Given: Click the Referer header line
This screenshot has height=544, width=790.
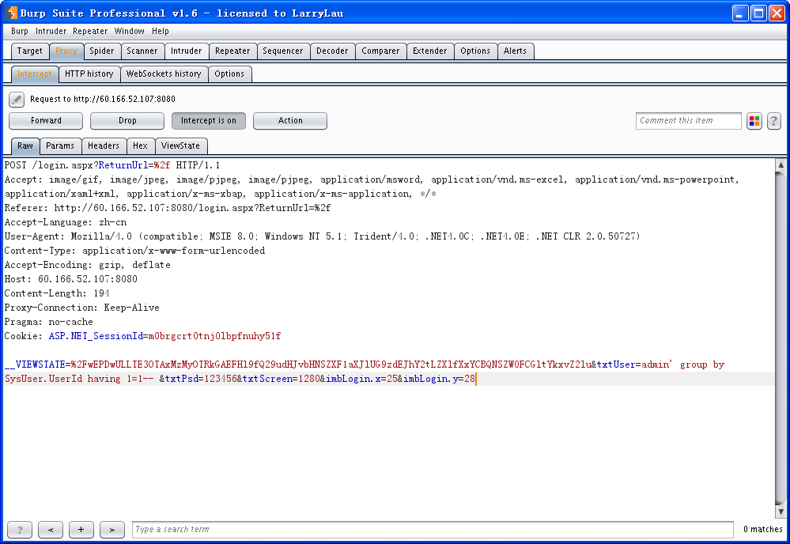Looking at the screenshot, I should (168, 208).
